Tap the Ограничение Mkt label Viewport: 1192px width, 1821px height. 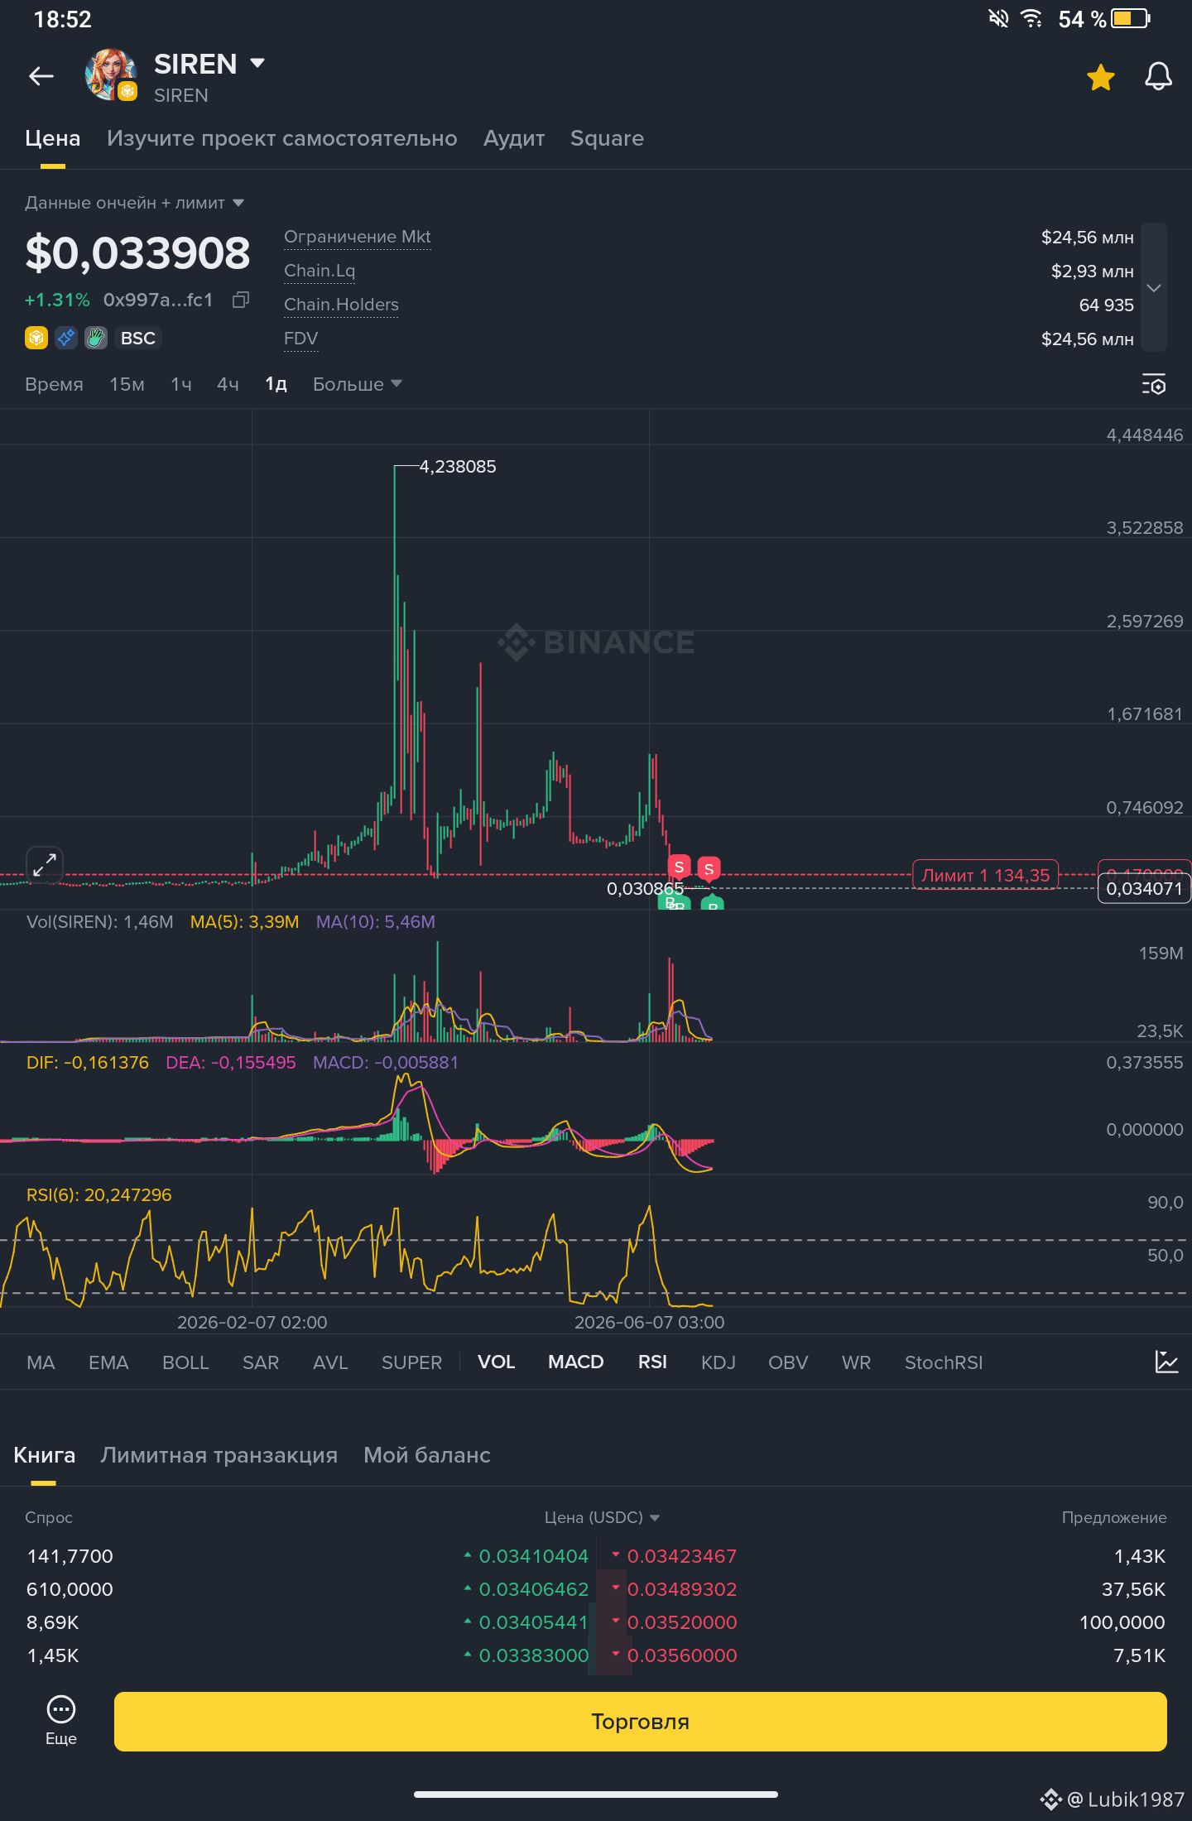358,237
